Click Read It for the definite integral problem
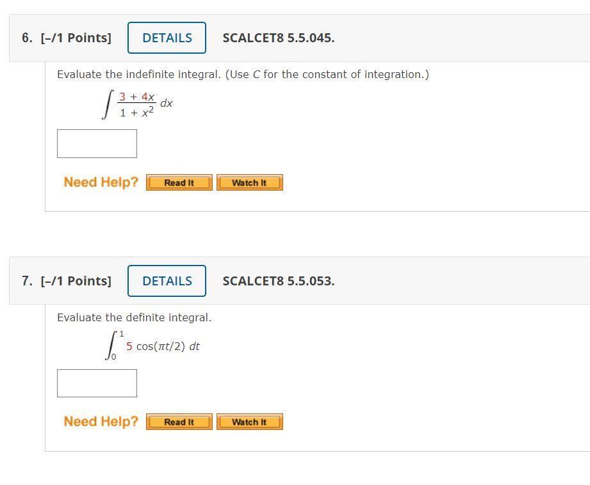Image resolution: width=590 pixels, height=485 pixels. click(x=179, y=421)
